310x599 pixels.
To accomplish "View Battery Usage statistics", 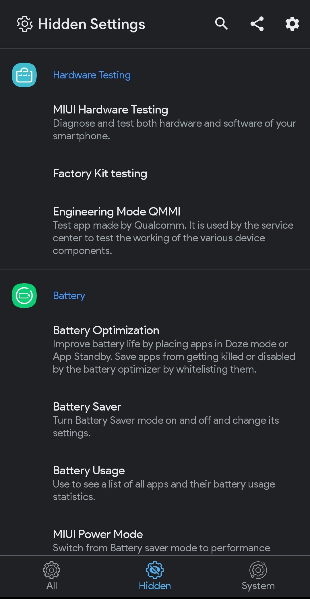I will pos(89,471).
